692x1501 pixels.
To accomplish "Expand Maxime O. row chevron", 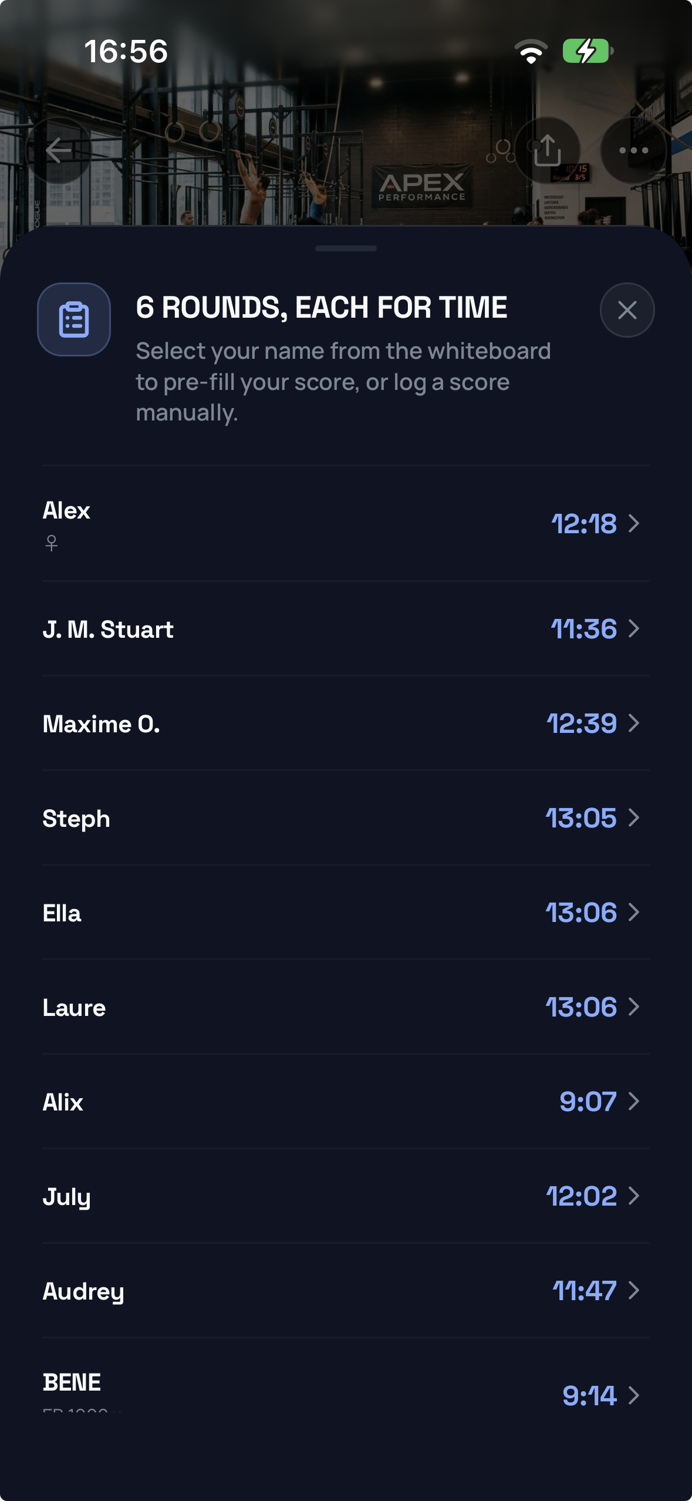I will pos(633,723).
